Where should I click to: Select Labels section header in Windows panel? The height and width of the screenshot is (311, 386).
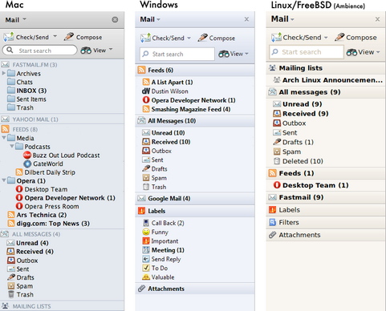(x=195, y=211)
